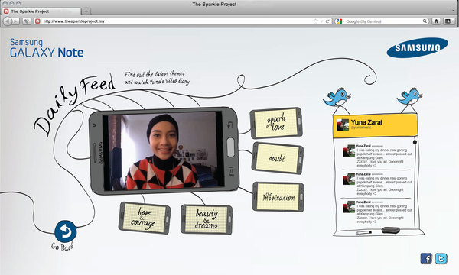Bookmark page with the star icon

pos(315,21)
